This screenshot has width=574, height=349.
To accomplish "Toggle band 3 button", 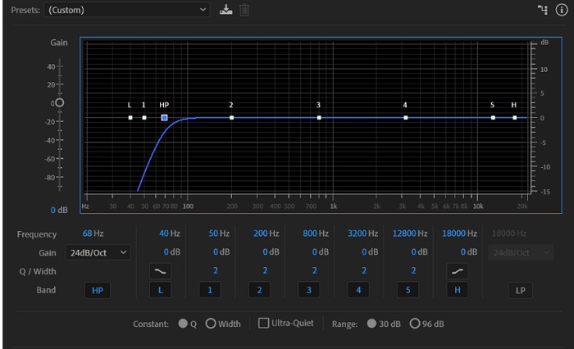I will click(310, 290).
